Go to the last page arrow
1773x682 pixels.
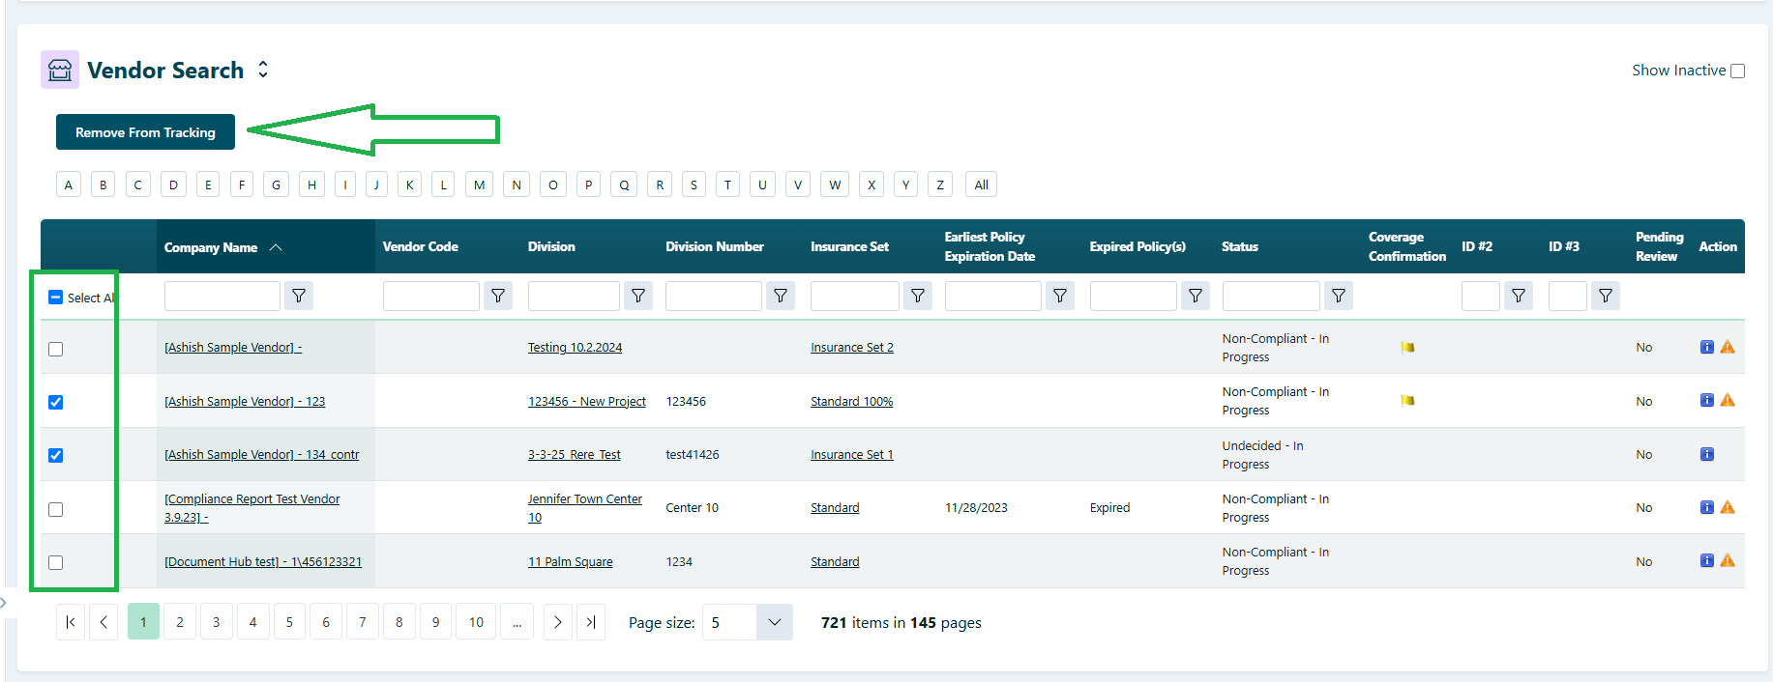tap(591, 622)
